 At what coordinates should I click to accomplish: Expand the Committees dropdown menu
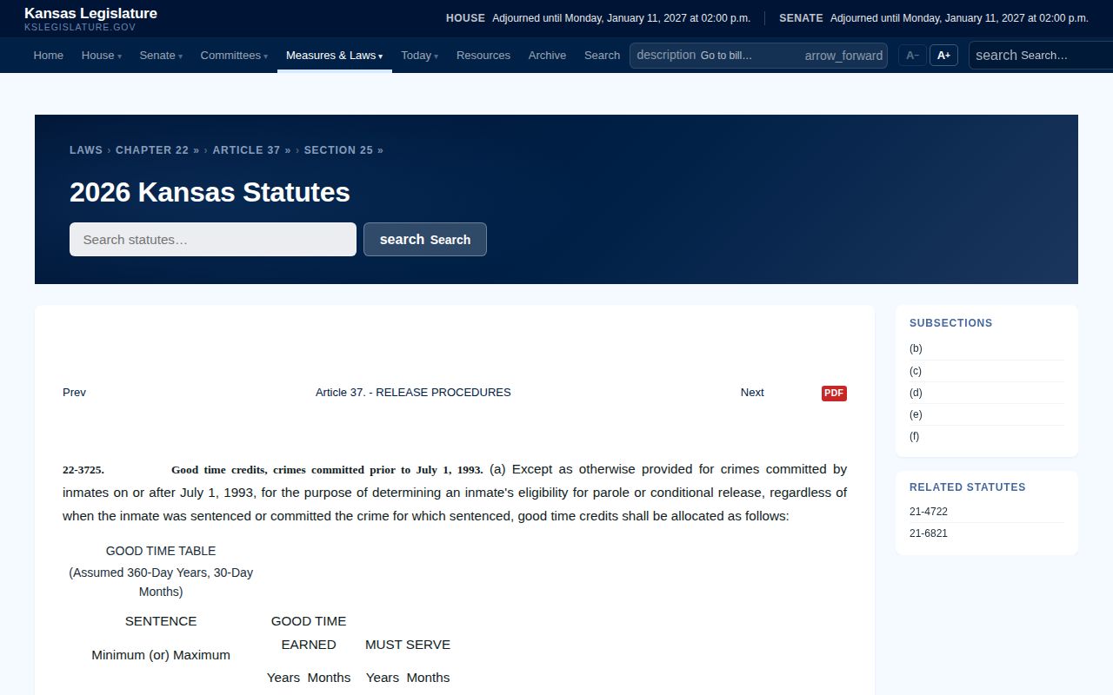pyautogui.click(x=234, y=55)
